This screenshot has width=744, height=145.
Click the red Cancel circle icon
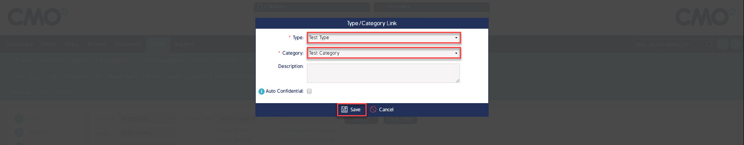[x=373, y=109]
